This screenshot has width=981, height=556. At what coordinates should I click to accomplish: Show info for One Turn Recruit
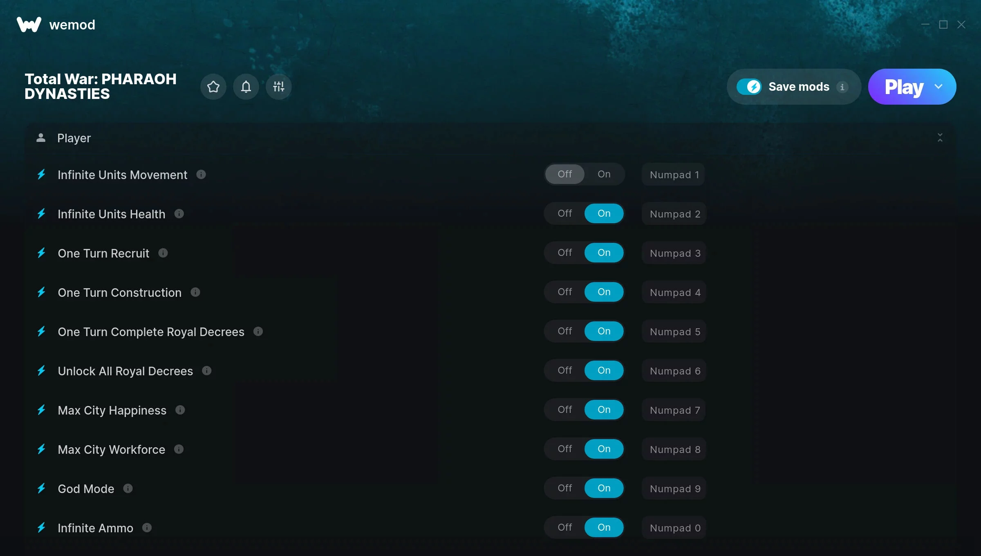163,253
